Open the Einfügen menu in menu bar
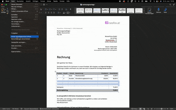This screenshot has height=110, width=176. pyautogui.click(x=35, y=1)
